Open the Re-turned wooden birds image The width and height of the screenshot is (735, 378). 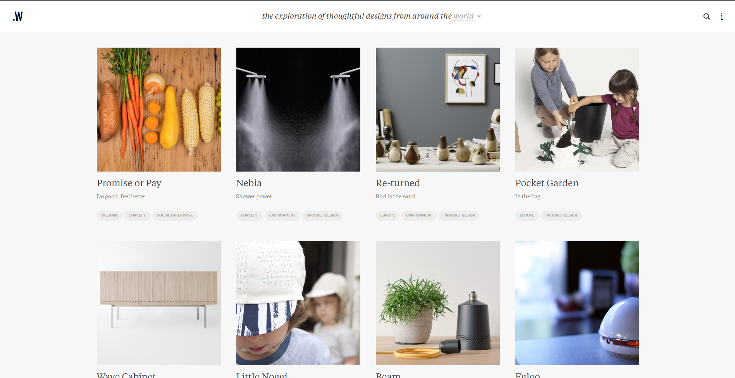pyautogui.click(x=438, y=110)
